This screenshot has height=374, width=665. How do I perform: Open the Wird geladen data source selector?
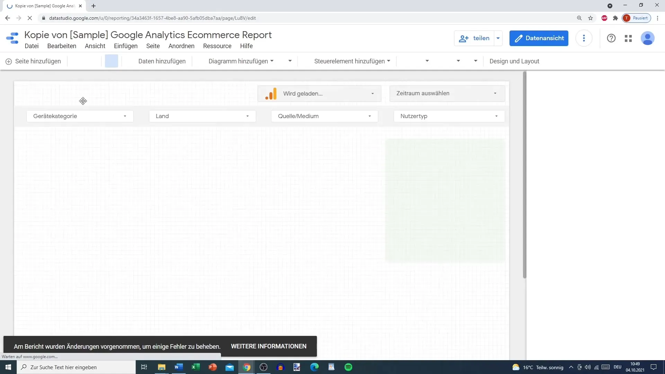tap(319, 93)
